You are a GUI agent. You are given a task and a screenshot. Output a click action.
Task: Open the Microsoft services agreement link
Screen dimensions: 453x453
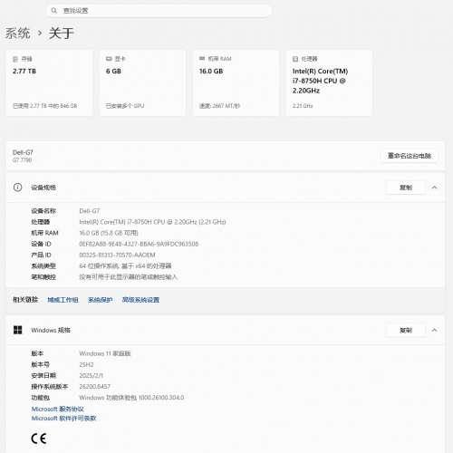[x=58, y=409]
